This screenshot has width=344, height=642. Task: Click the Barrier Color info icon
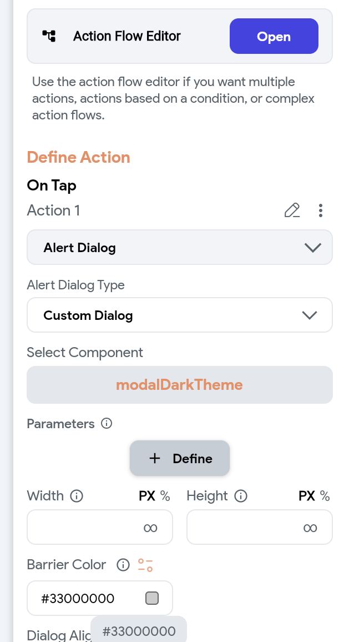[x=122, y=565]
